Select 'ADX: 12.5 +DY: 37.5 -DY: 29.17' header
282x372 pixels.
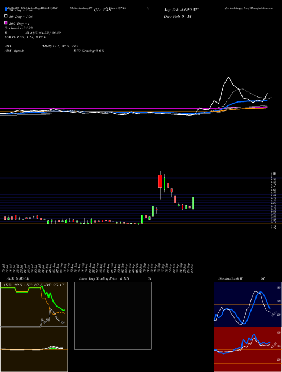33,285
